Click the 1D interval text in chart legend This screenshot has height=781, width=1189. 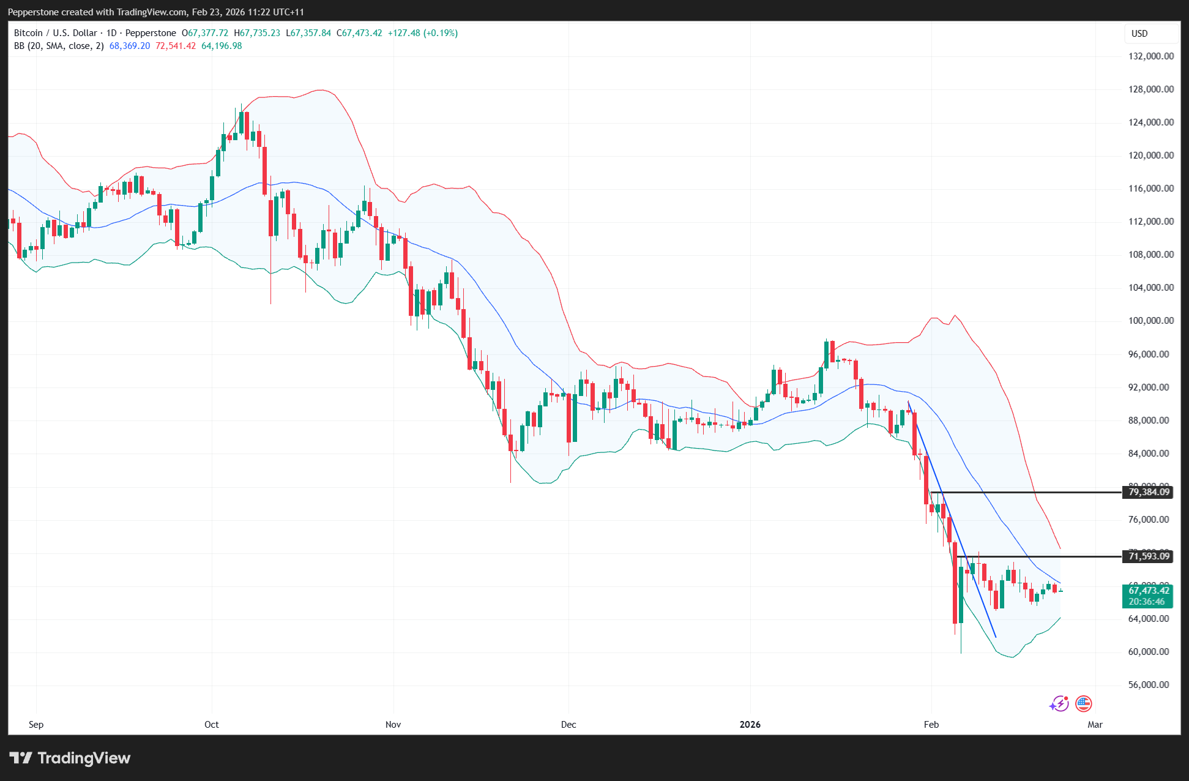coord(111,33)
